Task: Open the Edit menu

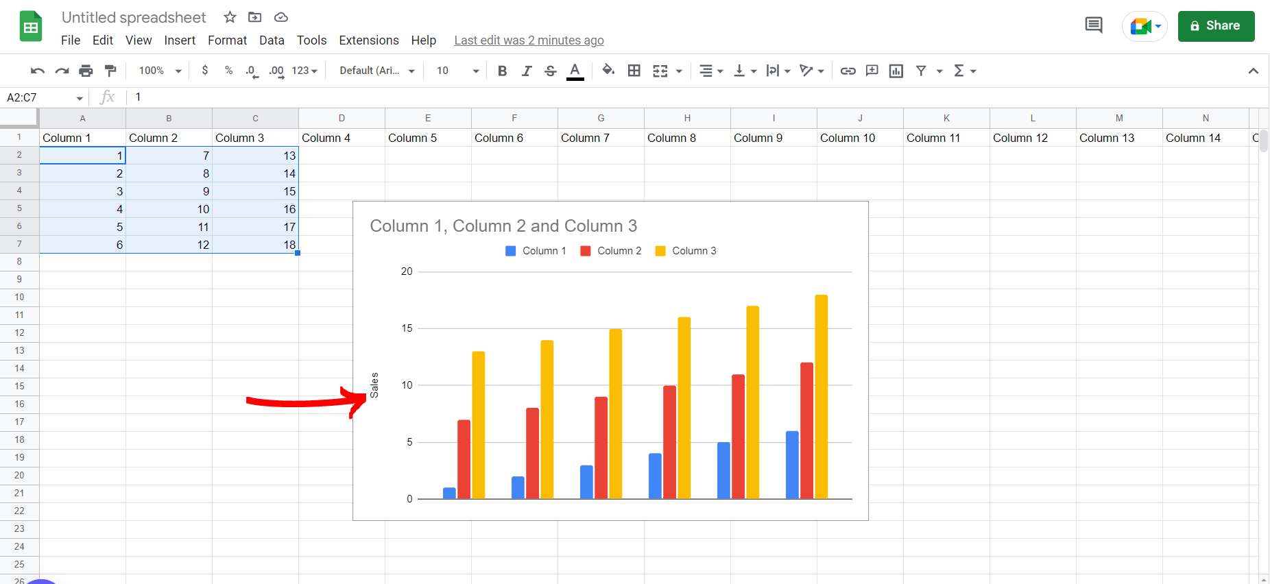Action: pyautogui.click(x=103, y=40)
